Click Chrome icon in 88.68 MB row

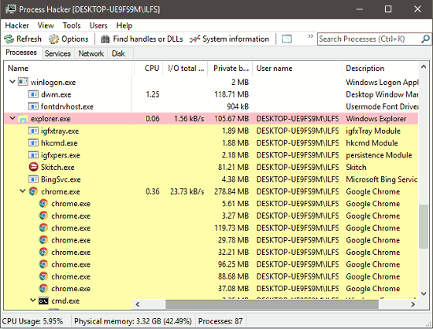click(43, 276)
